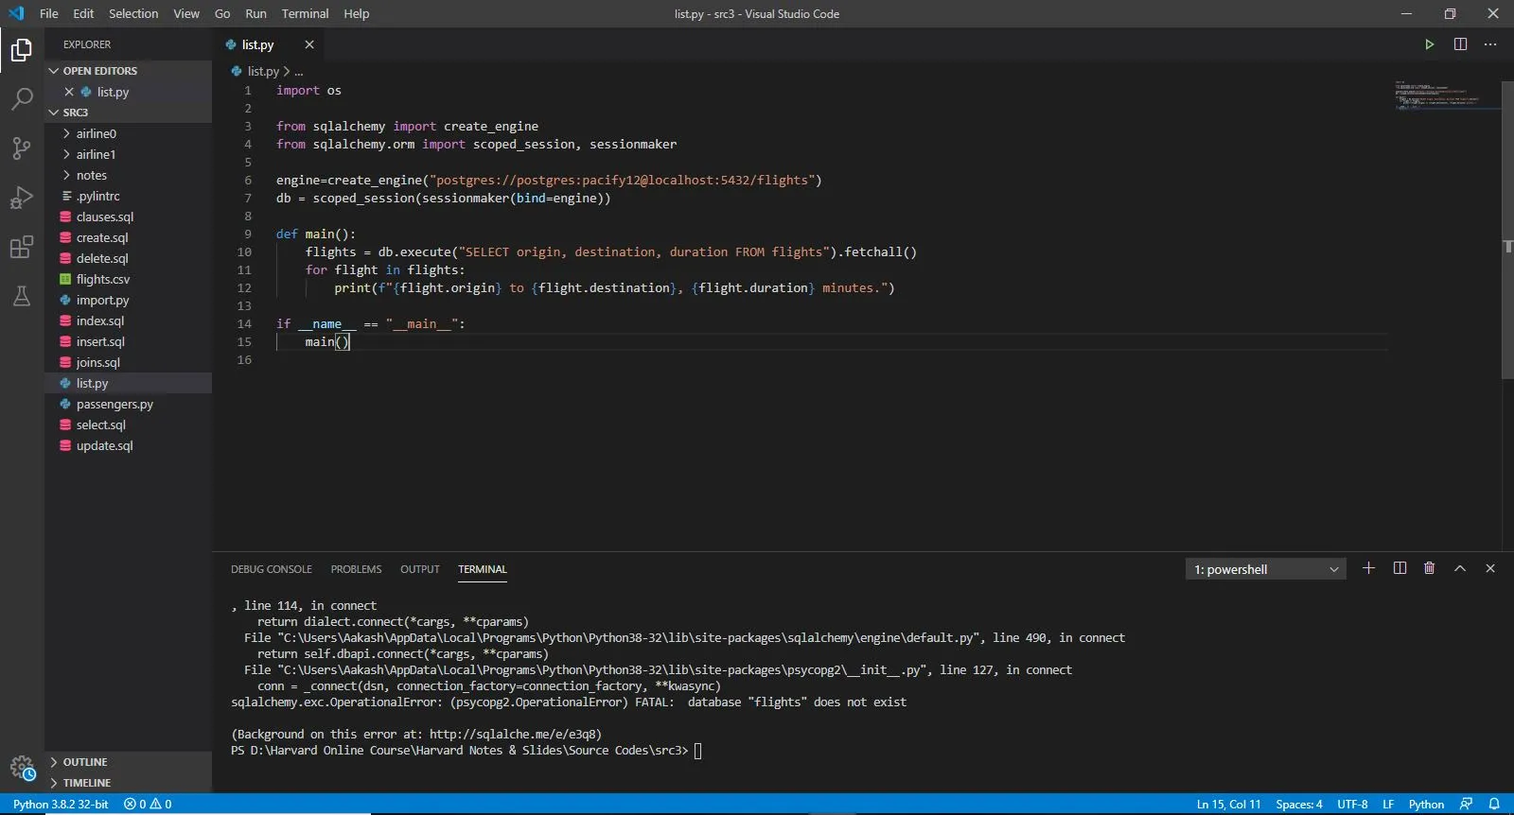The height and width of the screenshot is (815, 1514).
Task: Close the list.py editor tab
Action: 308,44
